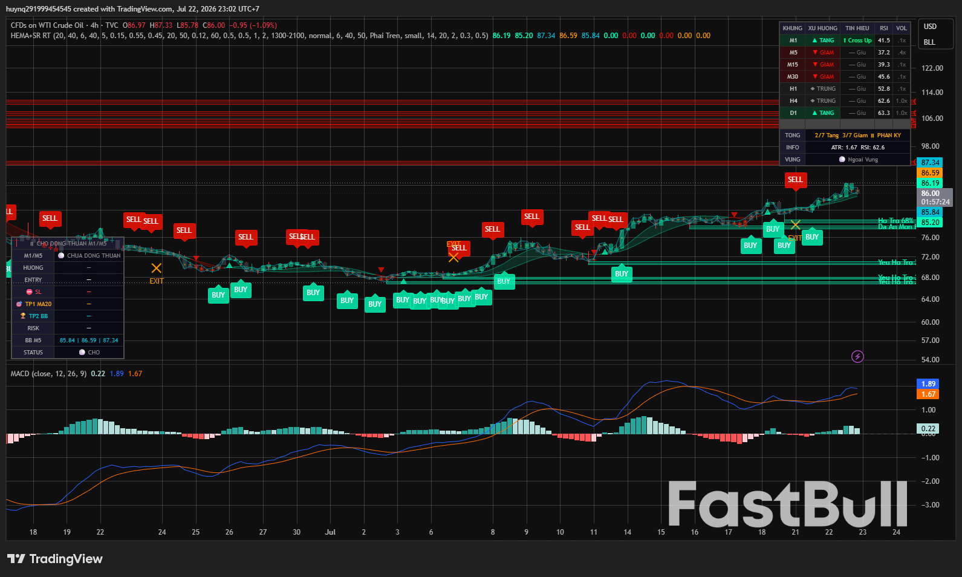Click the TradingView logo at bottom left

(55, 559)
